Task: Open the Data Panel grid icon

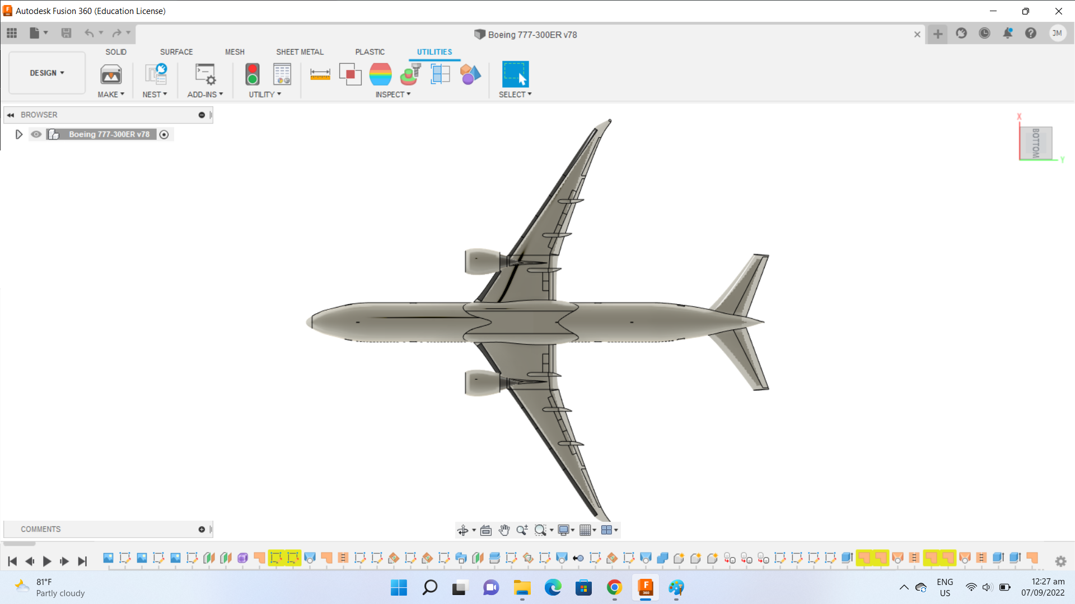Action: [x=12, y=33]
